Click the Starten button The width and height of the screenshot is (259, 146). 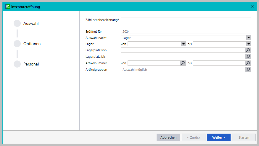(244, 137)
